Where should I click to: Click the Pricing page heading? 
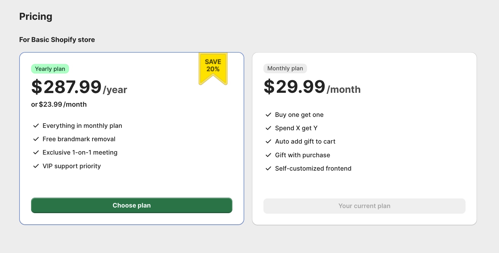(x=36, y=17)
